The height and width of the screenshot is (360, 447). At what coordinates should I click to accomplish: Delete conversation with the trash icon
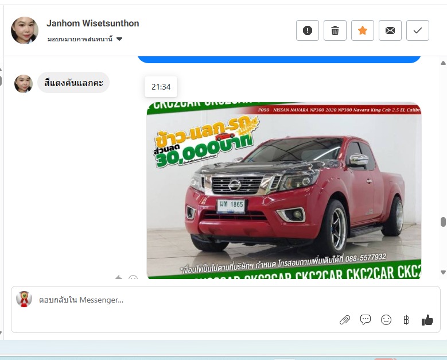[335, 30]
